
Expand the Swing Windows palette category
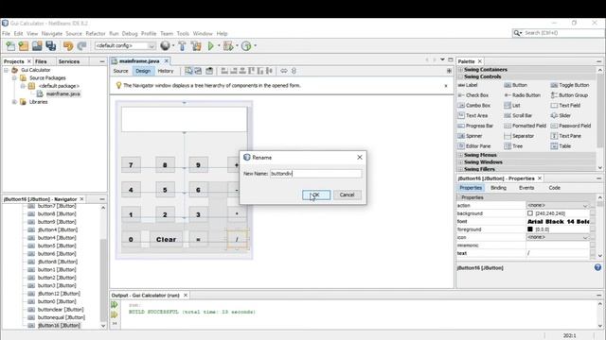[x=460, y=162]
